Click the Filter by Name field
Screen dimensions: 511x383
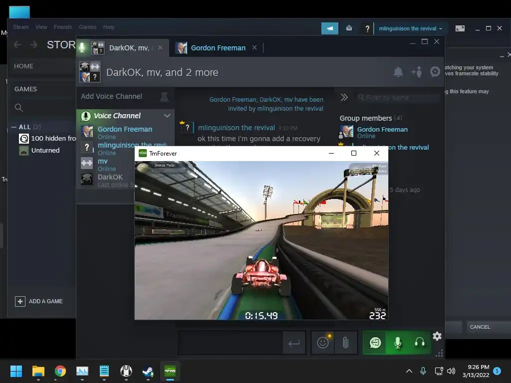pyautogui.click(x=398, y=97)
